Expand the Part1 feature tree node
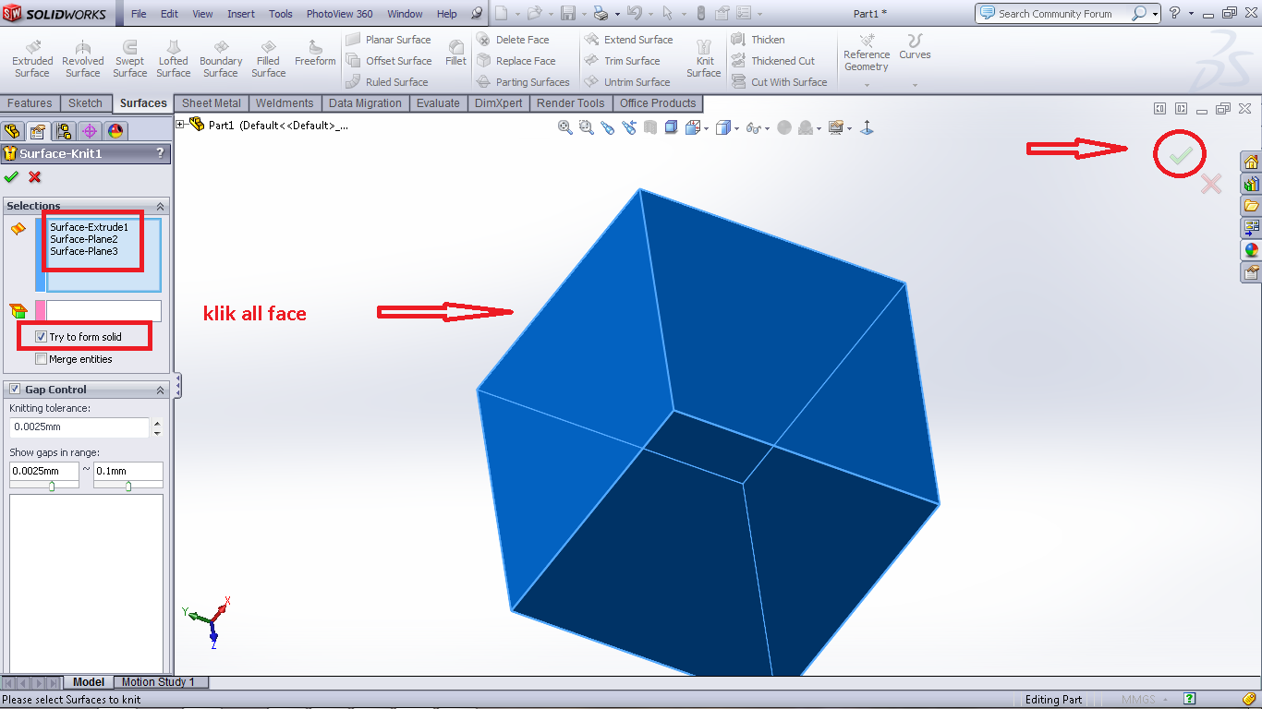 pos(181,125)
